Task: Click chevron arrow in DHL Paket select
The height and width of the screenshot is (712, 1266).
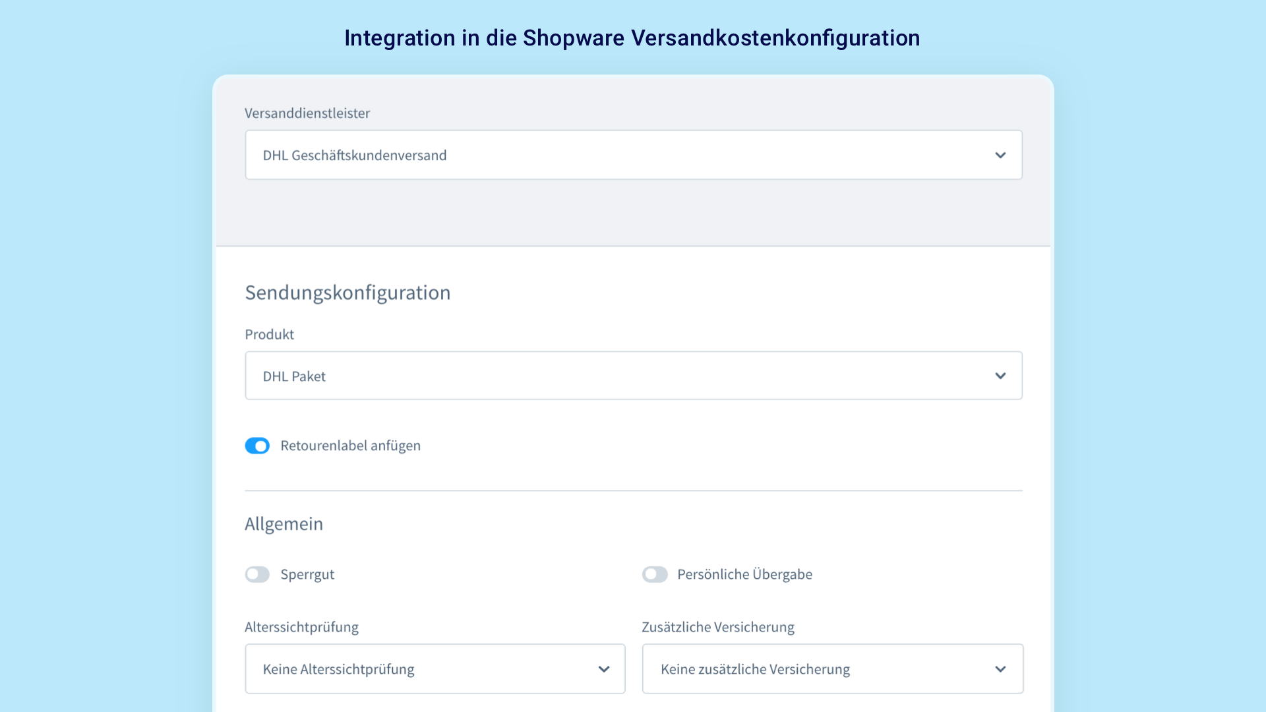Action: tap(1000, 376)
